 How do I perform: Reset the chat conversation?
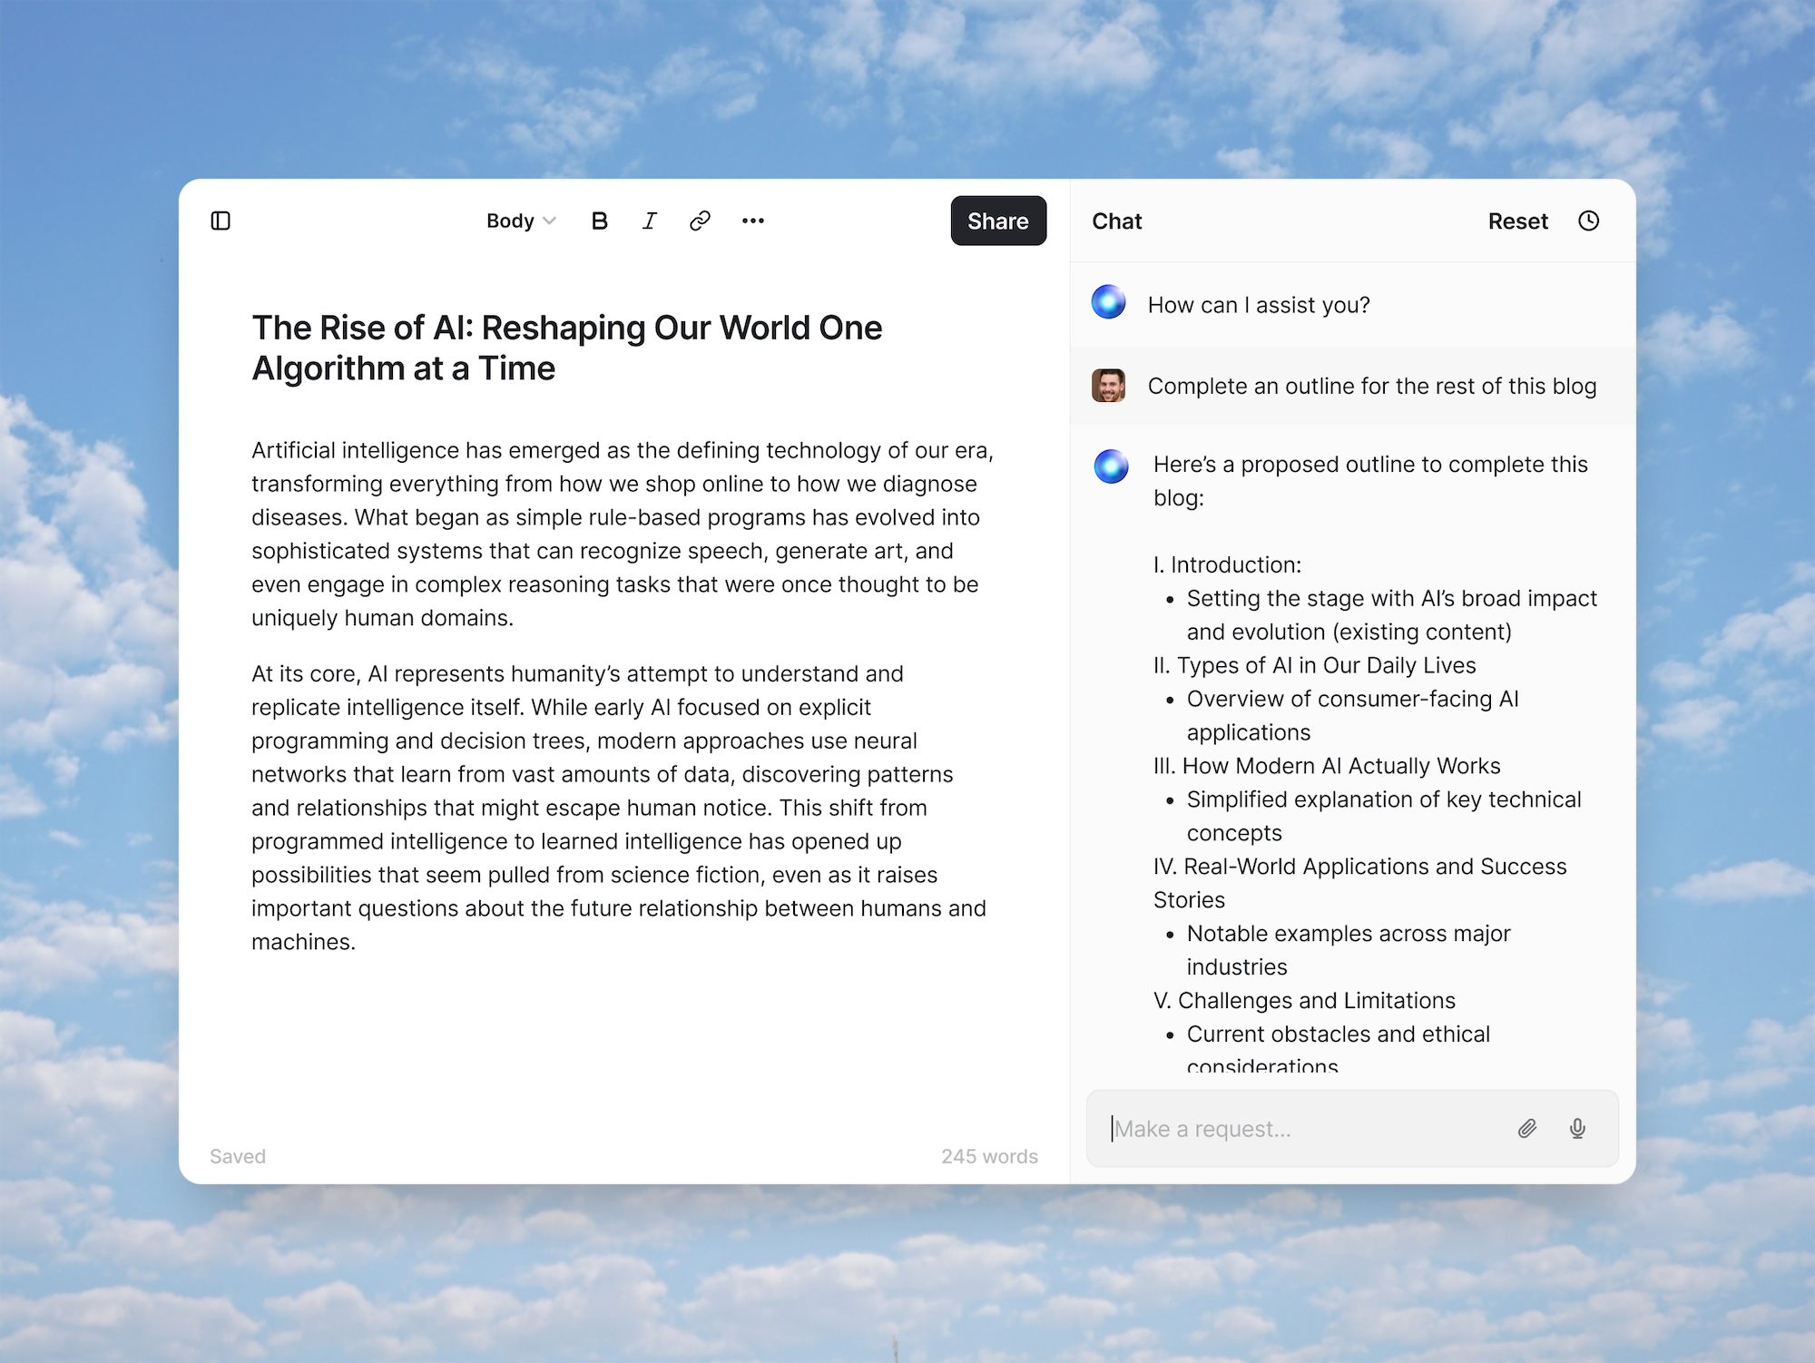[1517, 221]
